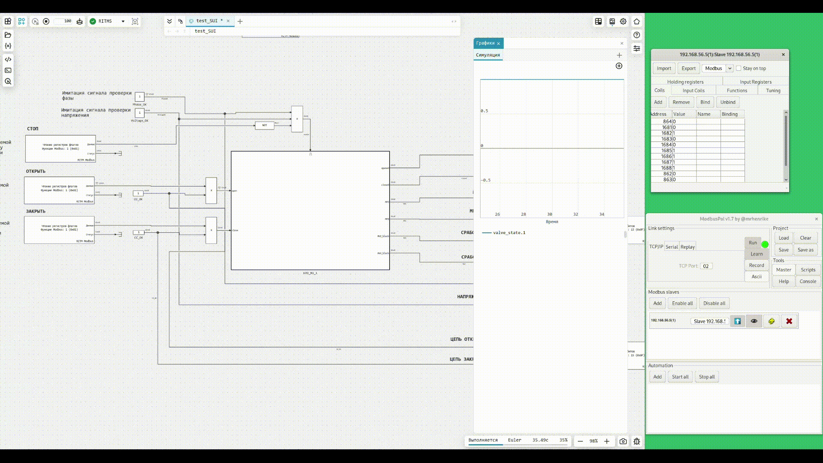Click the 3D cube view icon
The width and height of the screenshot is (823, 463).
[x=135, y=21]
